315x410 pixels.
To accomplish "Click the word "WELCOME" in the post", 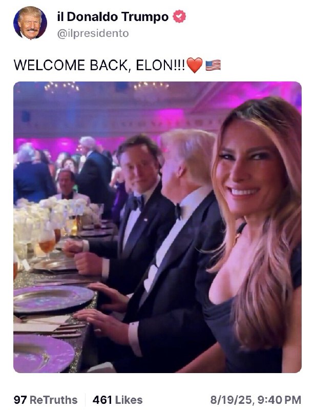I will [49, 65].
